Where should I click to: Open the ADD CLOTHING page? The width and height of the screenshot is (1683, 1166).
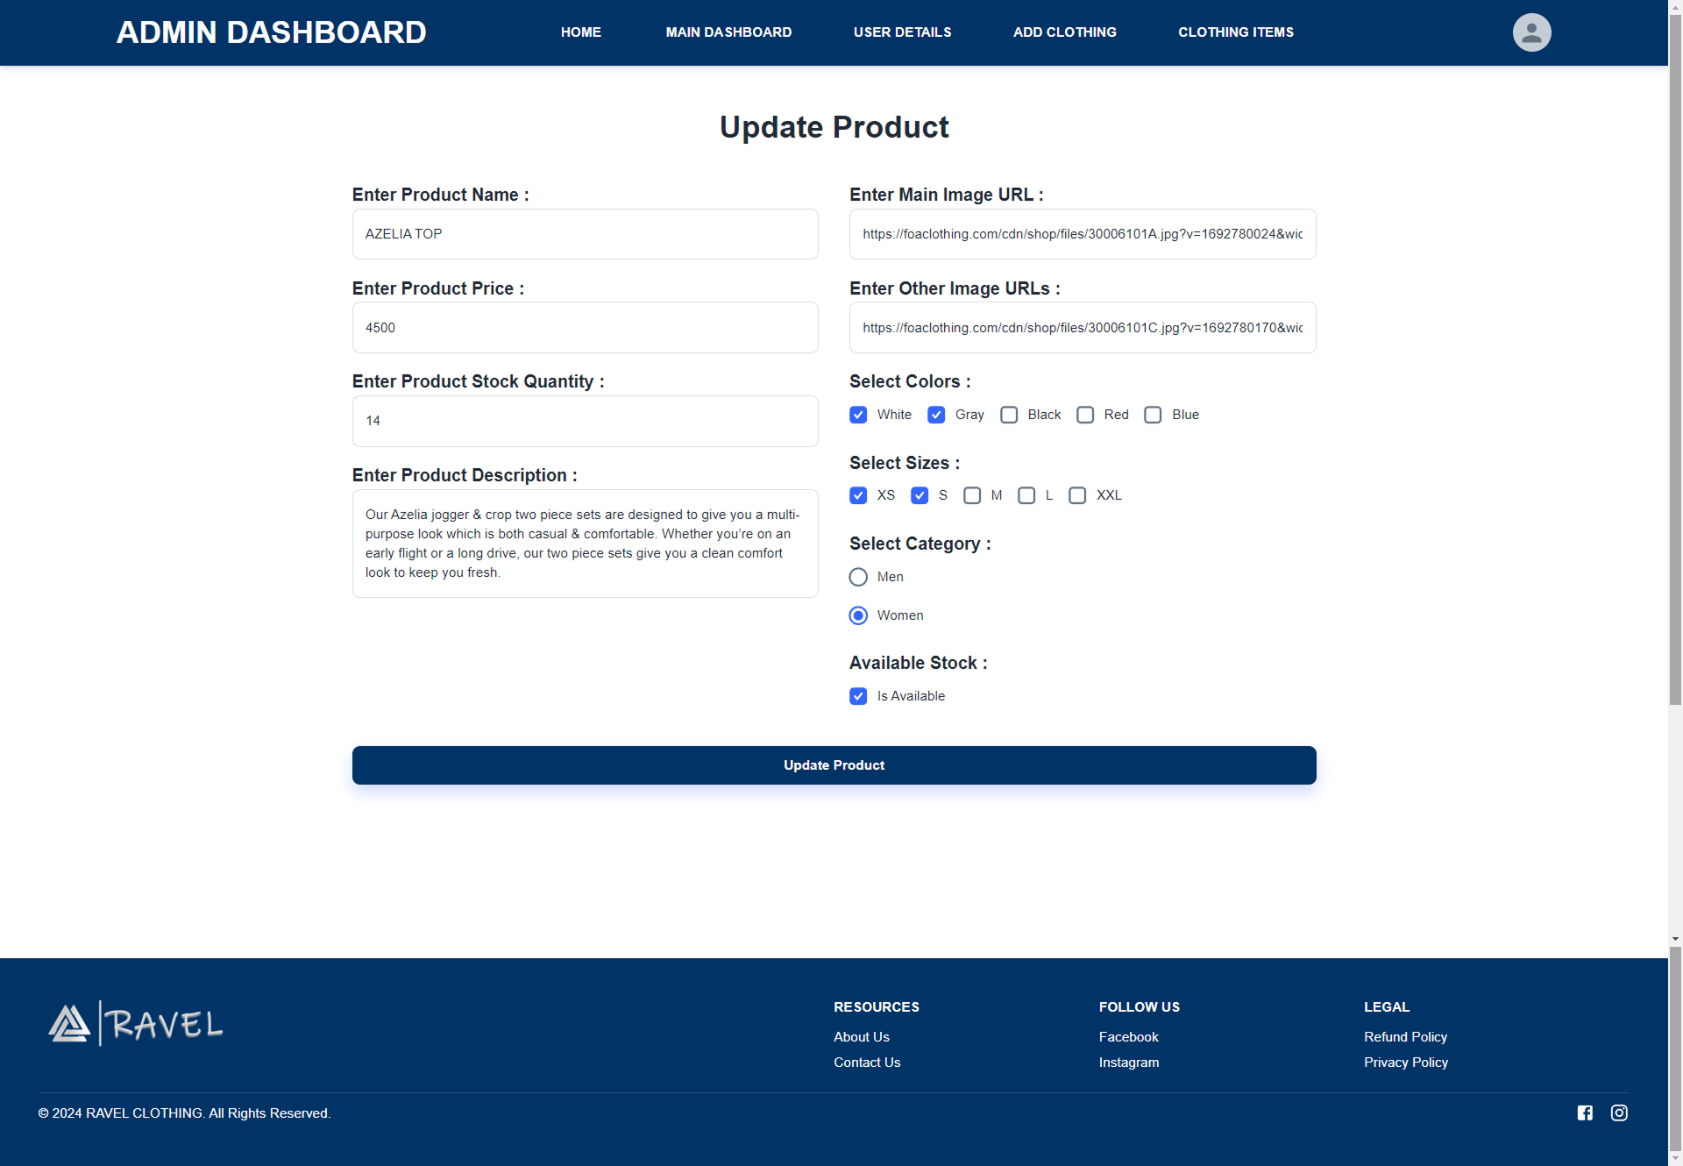(x=1065, y=32)
